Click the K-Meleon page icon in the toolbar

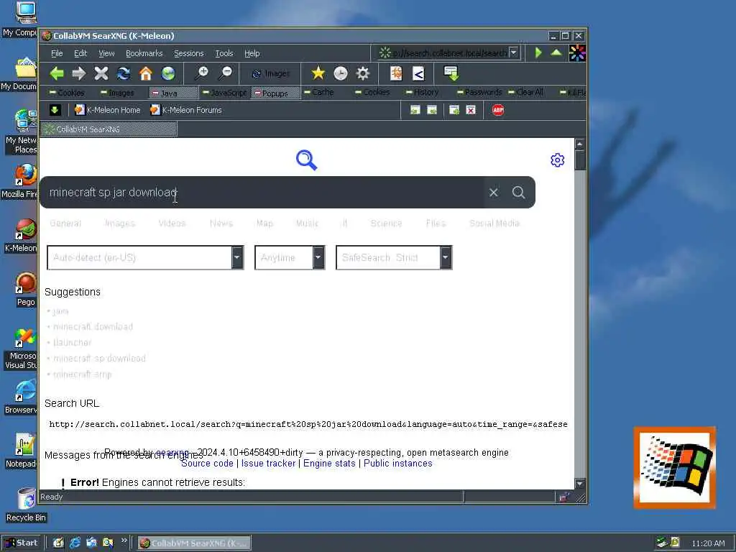(396, 73)
